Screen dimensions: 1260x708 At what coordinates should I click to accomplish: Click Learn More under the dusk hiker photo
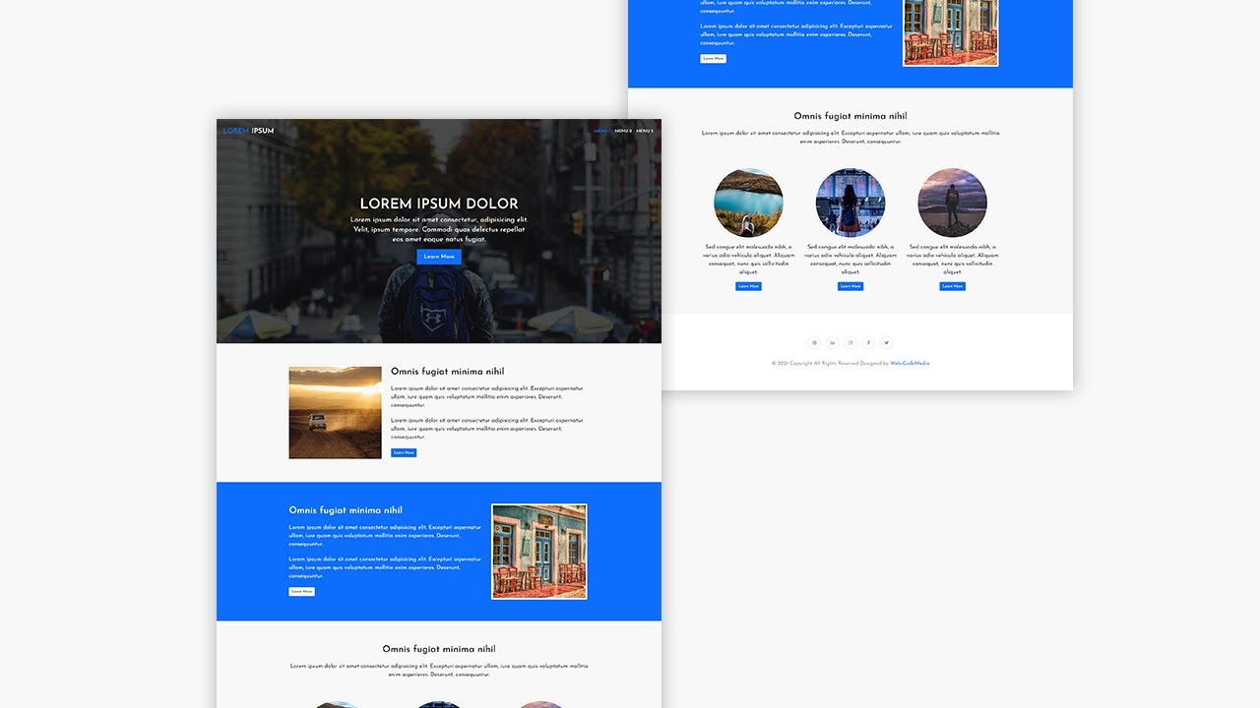point(952,287)
